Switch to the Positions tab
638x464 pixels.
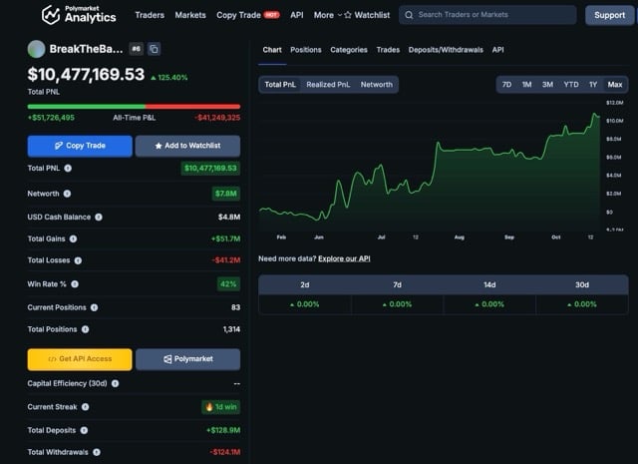pyautogui.click(x=306, y=50)
